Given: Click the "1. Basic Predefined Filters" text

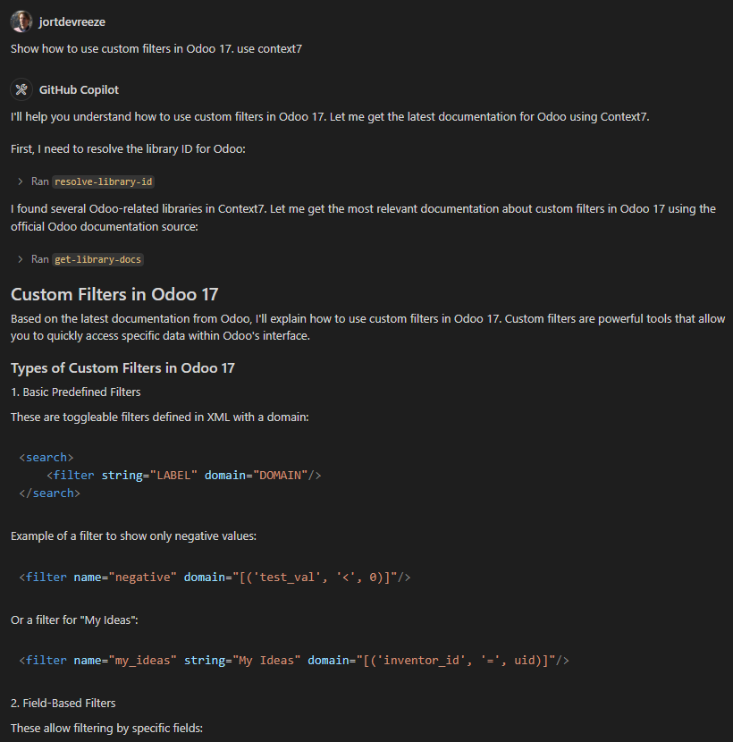Looking at the screenshot, I should (76, 392).
